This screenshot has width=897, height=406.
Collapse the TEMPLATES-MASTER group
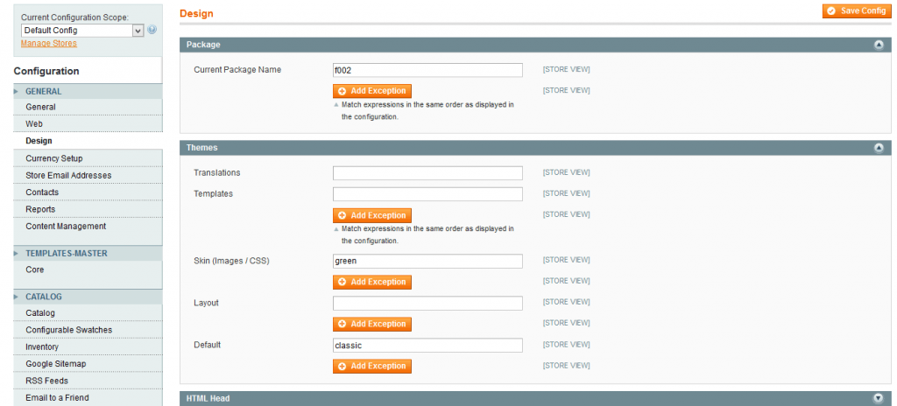point(66,253)
